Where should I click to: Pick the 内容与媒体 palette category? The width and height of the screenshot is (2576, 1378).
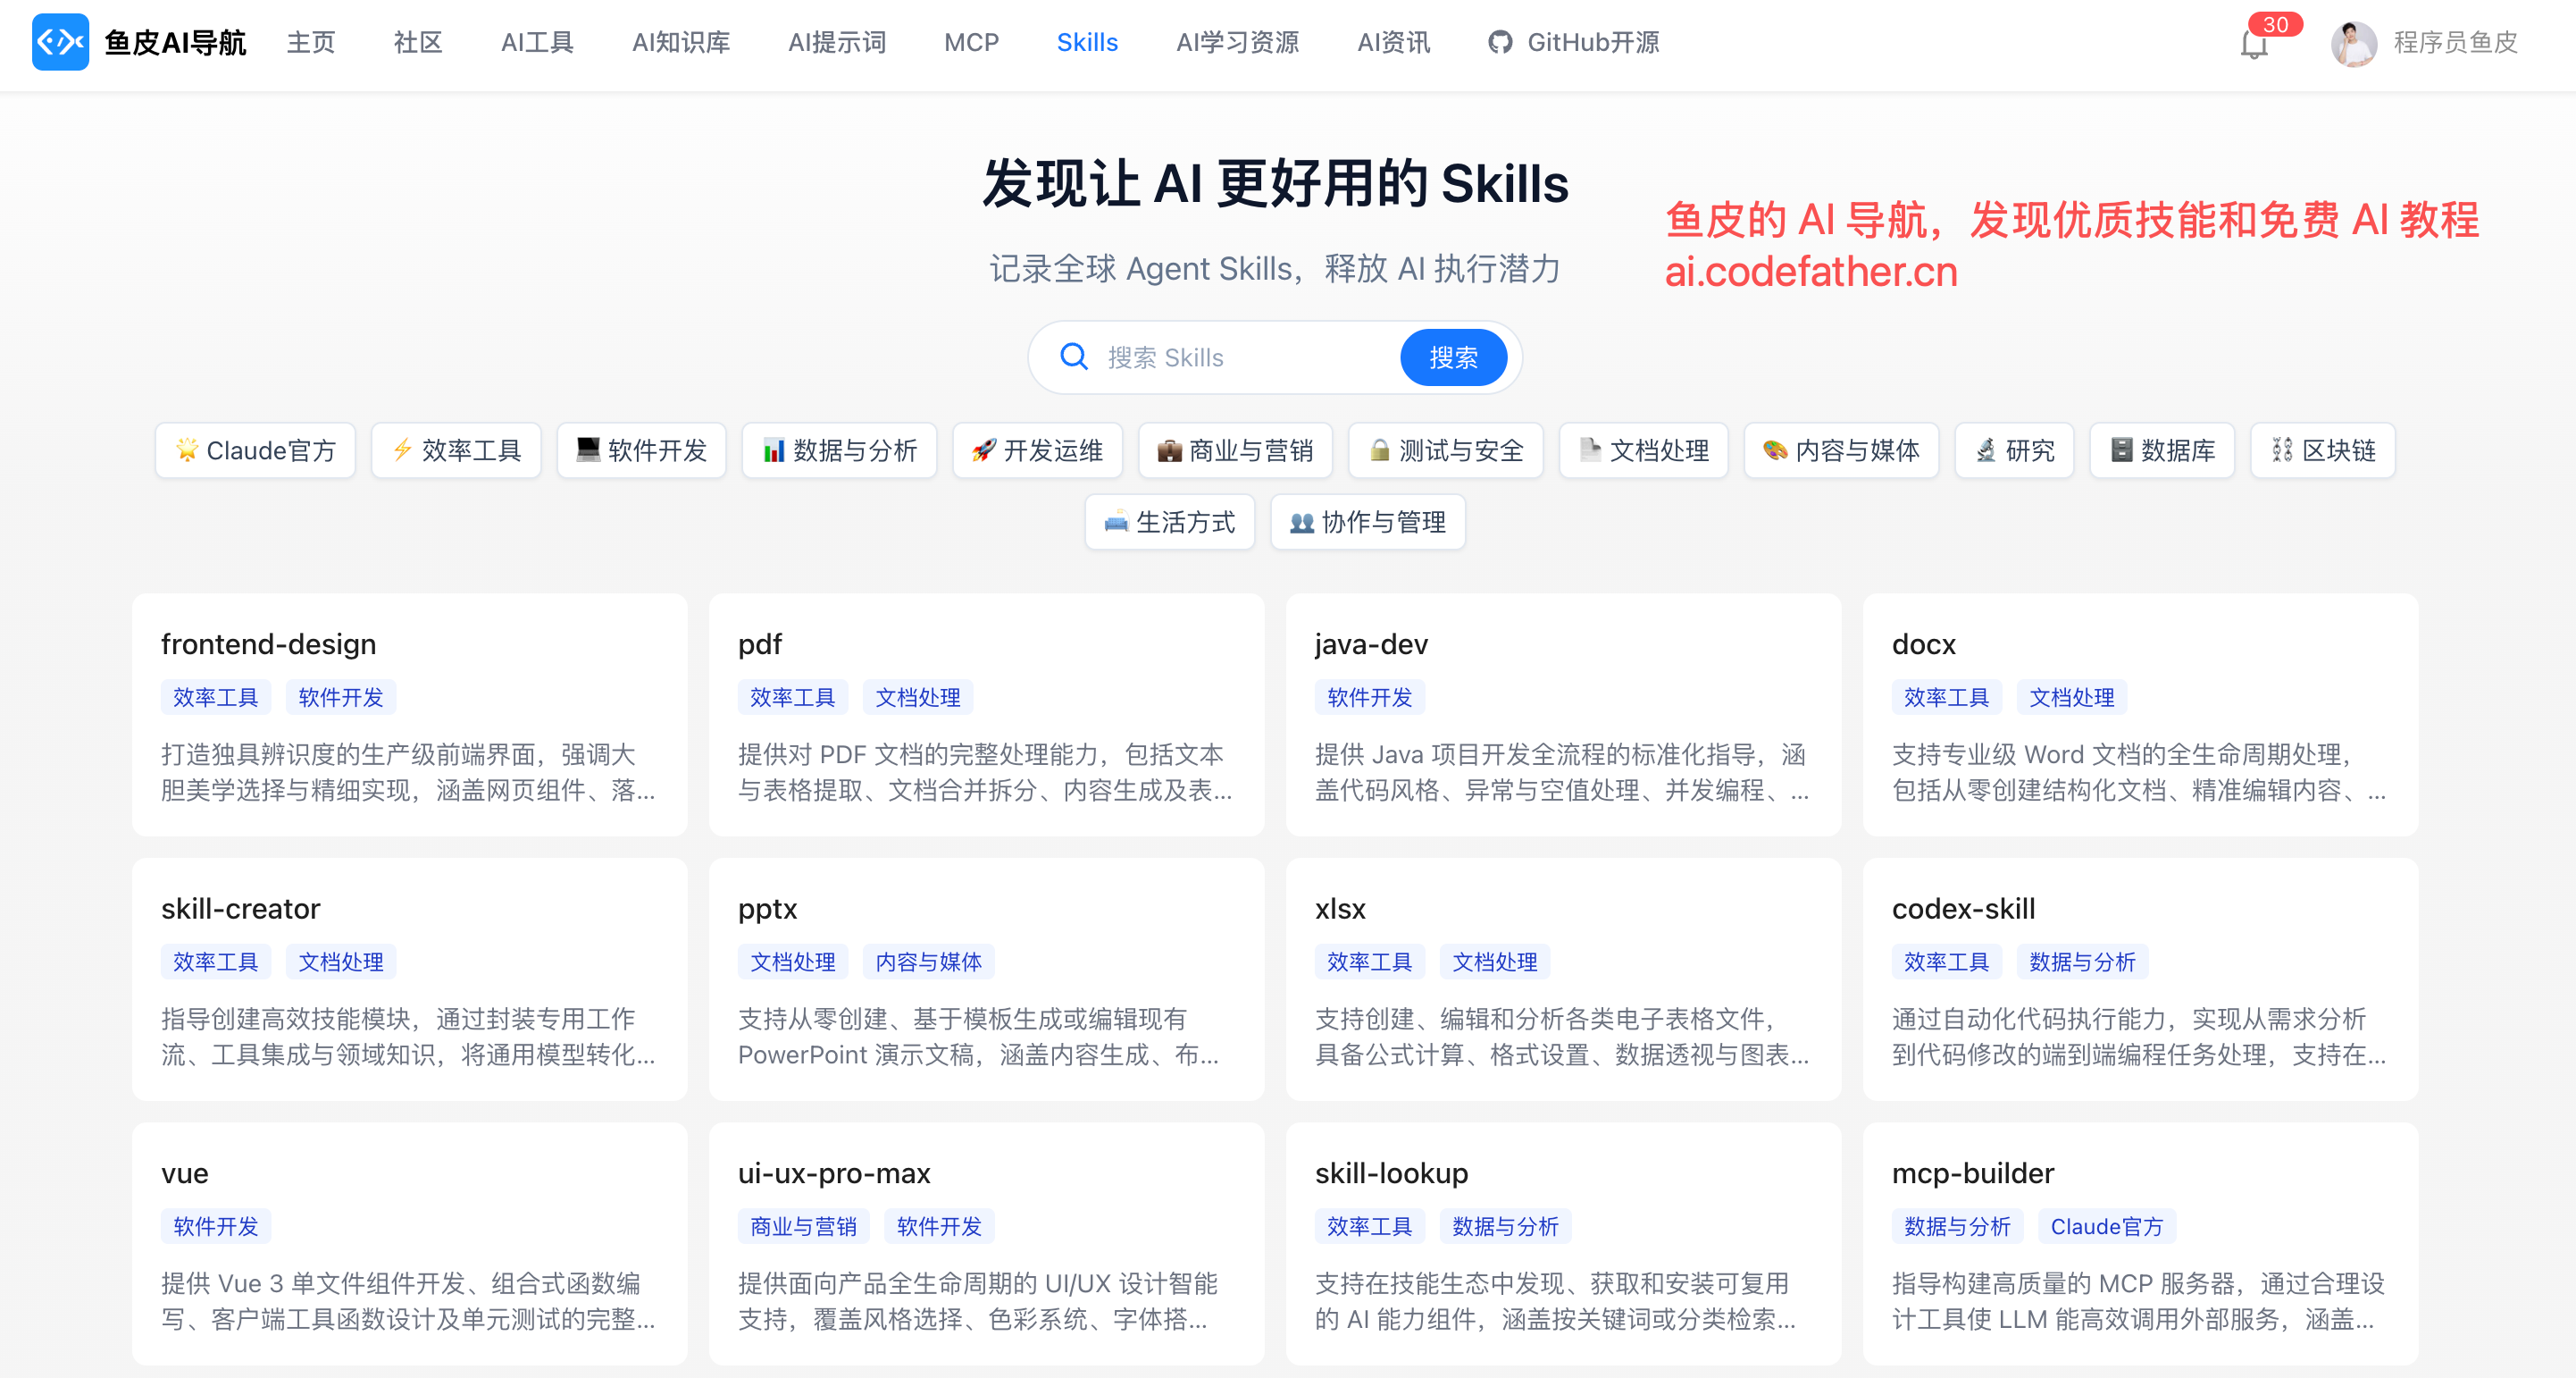point(1841,450)
